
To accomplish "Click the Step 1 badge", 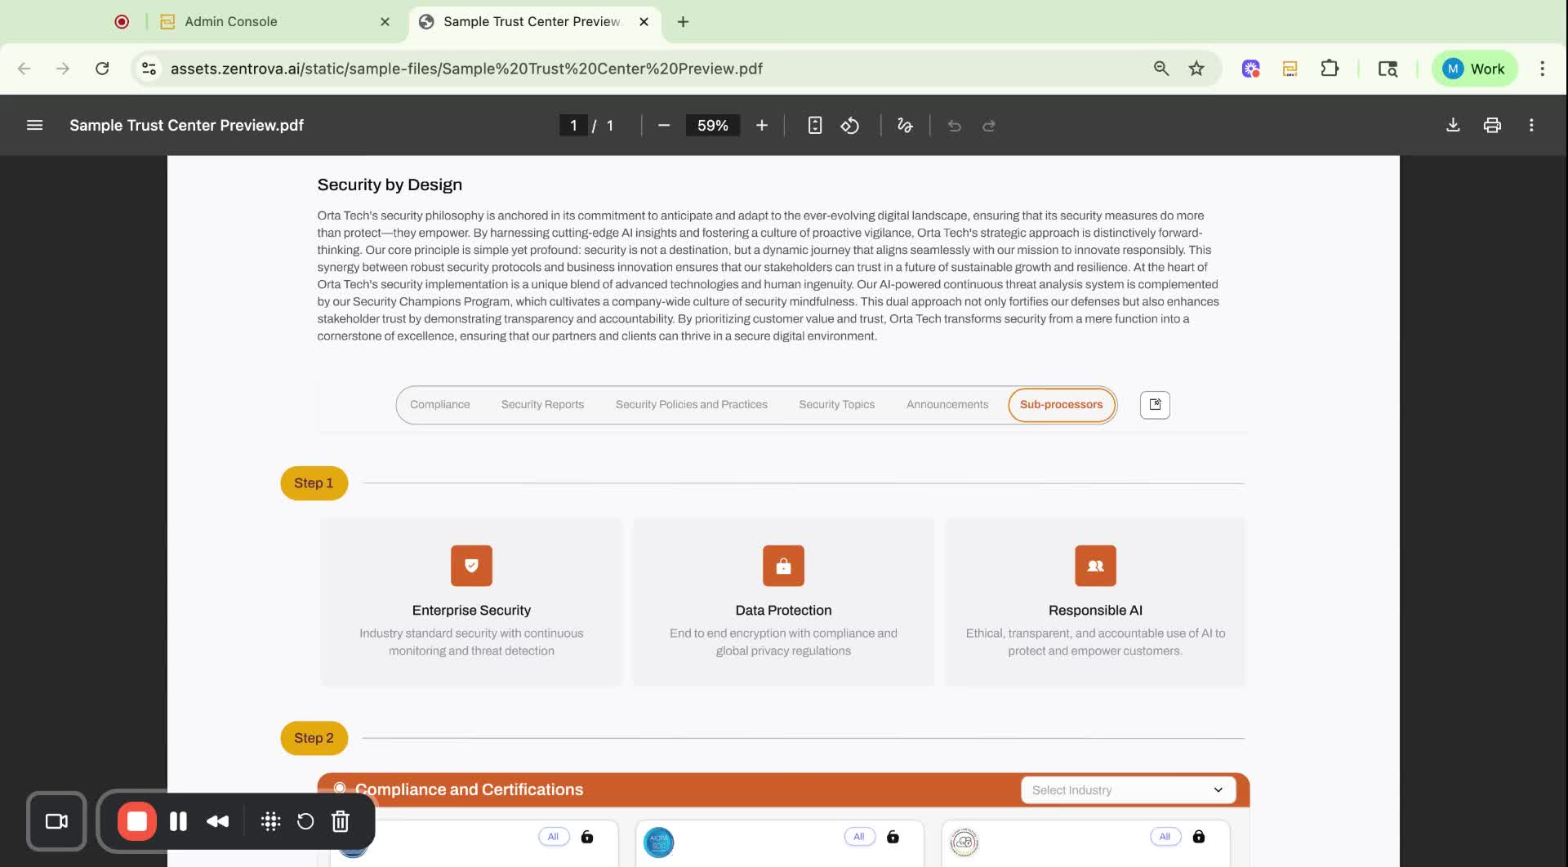I will click(x=314, y=483).
